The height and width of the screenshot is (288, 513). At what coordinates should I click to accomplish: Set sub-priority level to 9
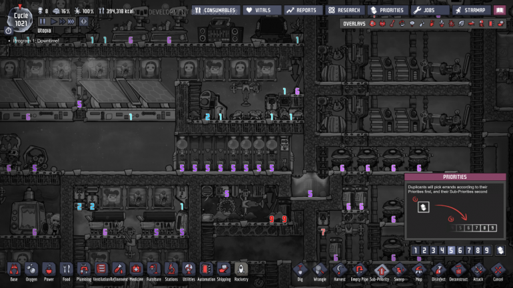pyautogui.click(x=488, y=250)
